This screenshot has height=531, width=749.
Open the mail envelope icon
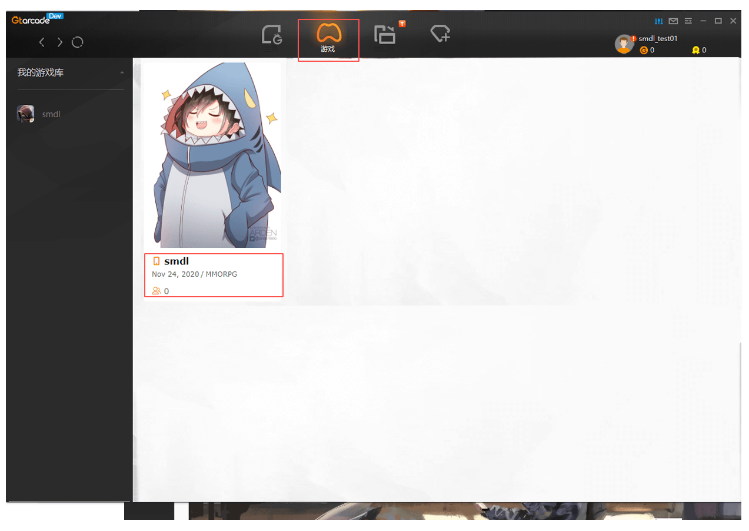(673, 21)
